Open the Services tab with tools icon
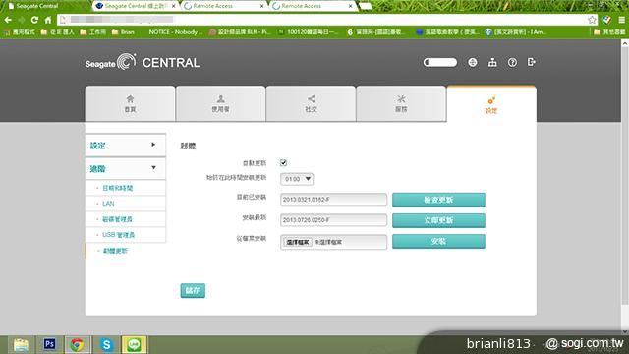Screen dimensions: 629x354 pyautogui.click(x=401, y=103)
